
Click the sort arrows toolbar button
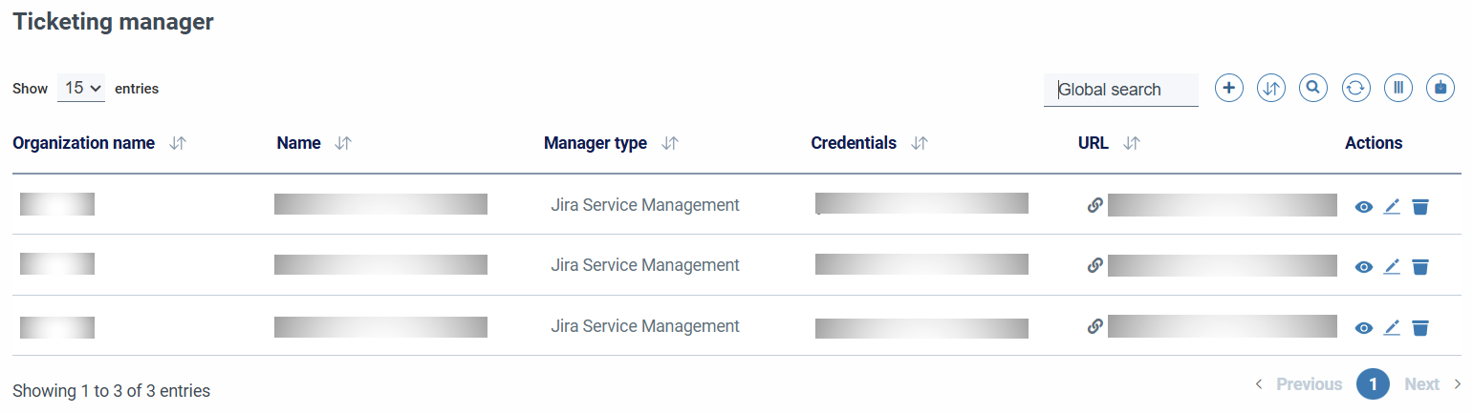point(1271,88)
